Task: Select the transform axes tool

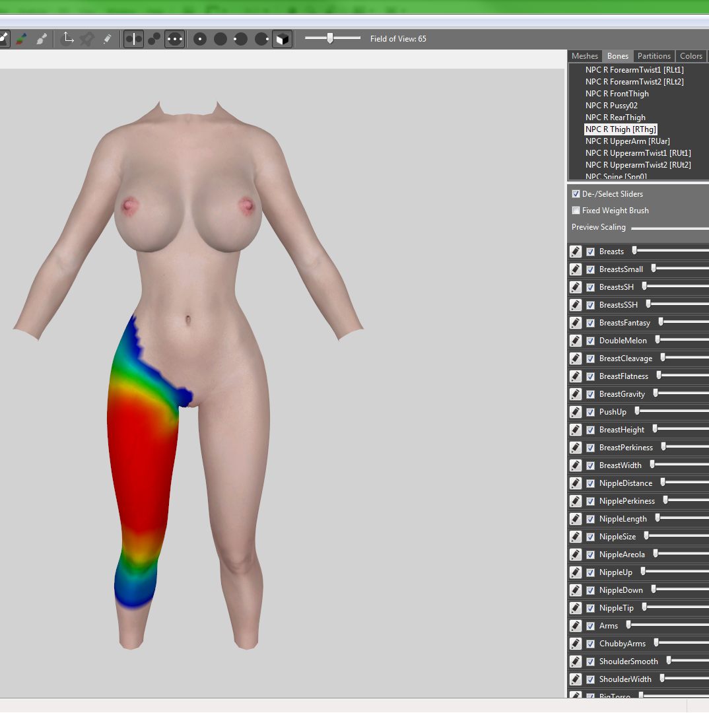Action: [68, 39]
